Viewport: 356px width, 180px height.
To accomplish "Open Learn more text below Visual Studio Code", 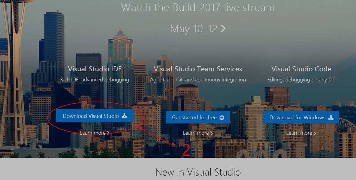I will (299, 133).
